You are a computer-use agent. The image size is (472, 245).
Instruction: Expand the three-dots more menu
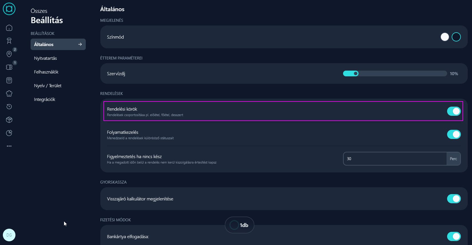coord(9,146)
